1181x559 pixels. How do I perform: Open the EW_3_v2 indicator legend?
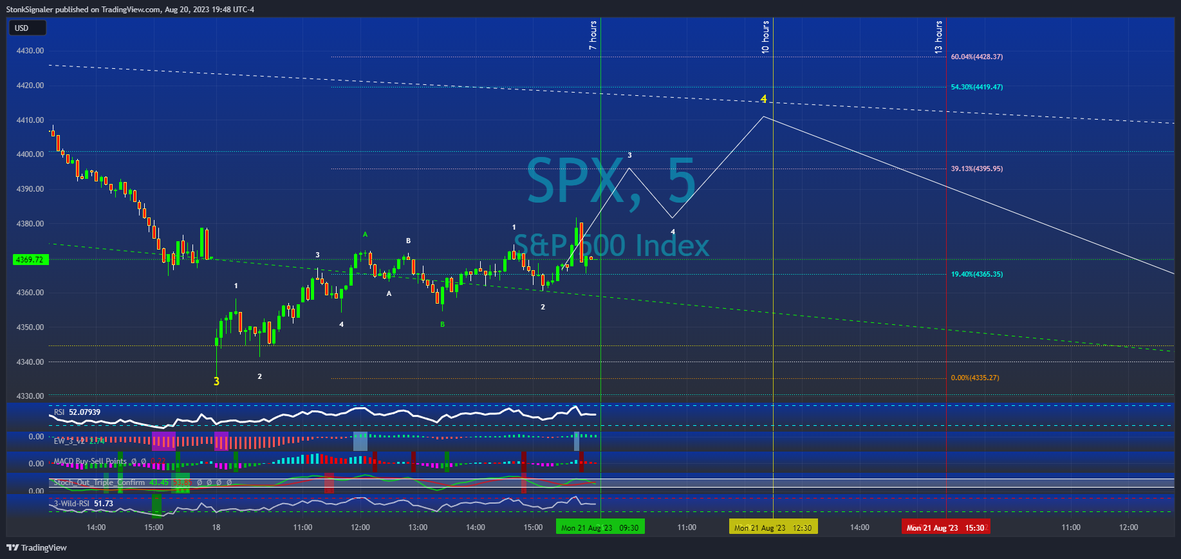point(79,441)
